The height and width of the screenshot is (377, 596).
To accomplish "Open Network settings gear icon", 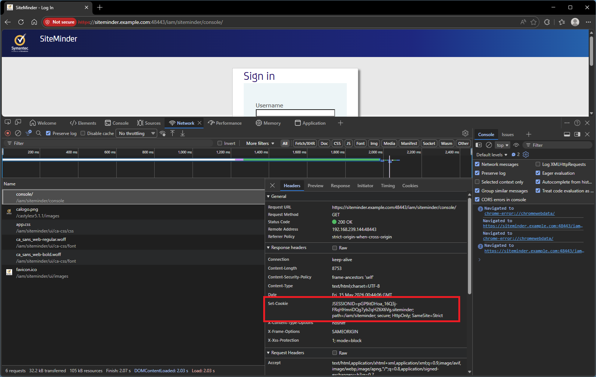I will pyautogui.click(x=465, y=133).
